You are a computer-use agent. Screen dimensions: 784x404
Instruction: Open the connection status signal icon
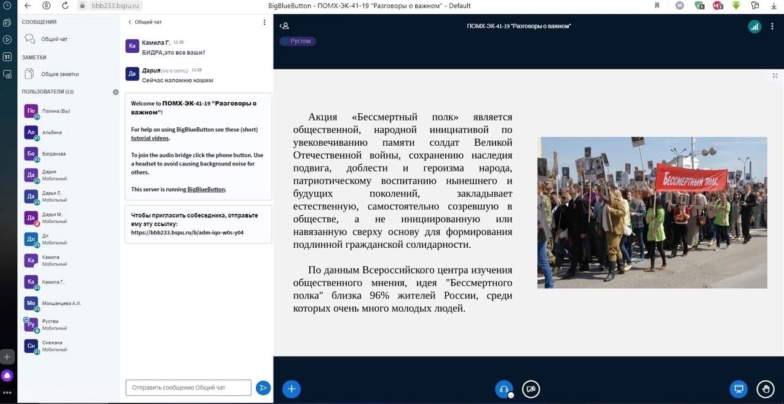[x=754, y=26]
